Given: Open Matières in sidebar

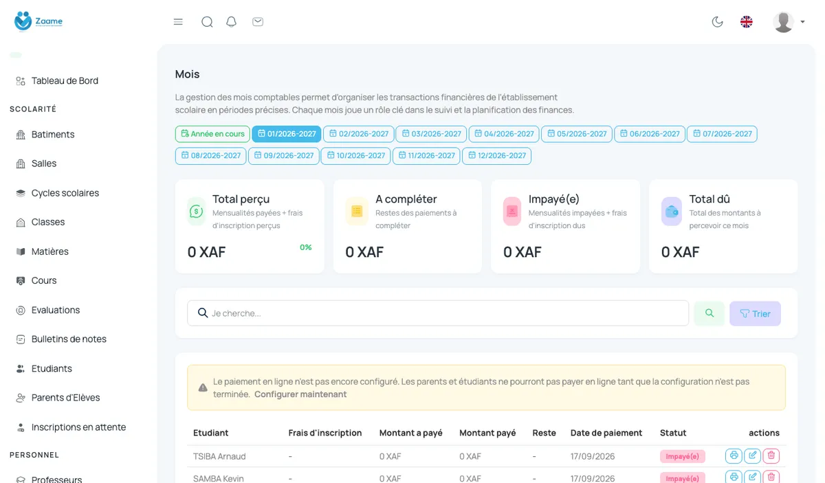Looking at the screenshot, I should coord(50,251).
